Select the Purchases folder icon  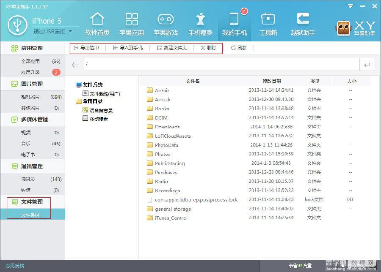pos(150,172)
